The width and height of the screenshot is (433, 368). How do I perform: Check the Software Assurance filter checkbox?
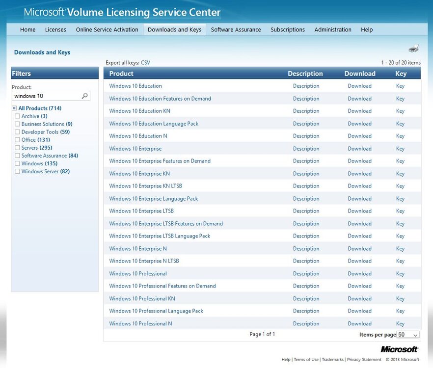[x=17, y=156]
